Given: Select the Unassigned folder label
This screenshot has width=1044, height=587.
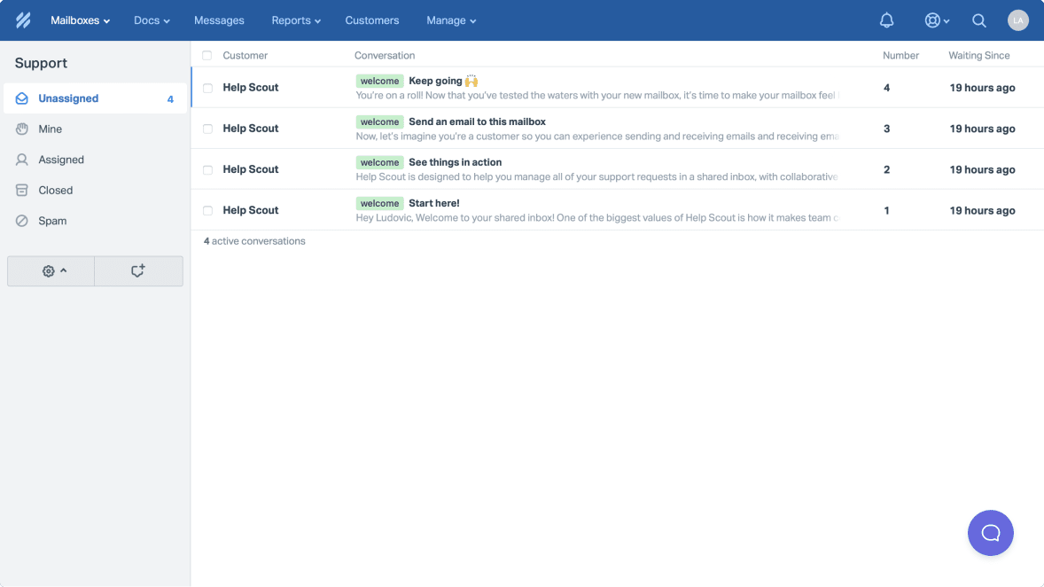Looking at the screenshot, I should (68, 98).
